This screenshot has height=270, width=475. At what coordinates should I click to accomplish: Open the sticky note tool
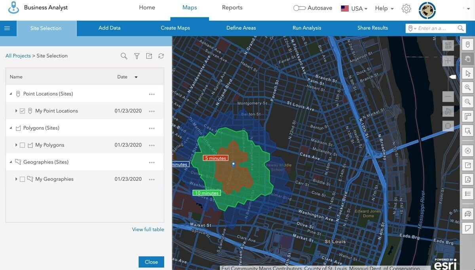point(467,228)
